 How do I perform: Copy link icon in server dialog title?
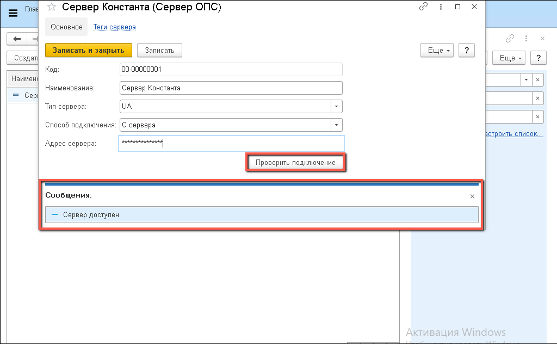pyautogui.click(x=423, y=7)
